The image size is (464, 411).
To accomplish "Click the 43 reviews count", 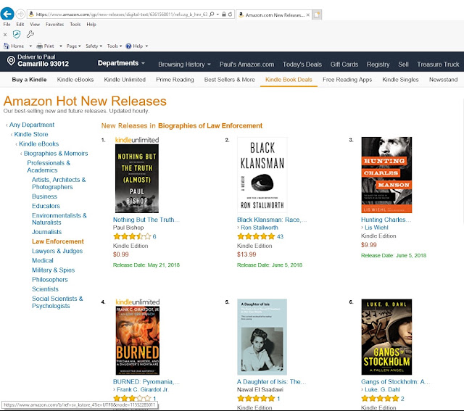I will point(280,237).
